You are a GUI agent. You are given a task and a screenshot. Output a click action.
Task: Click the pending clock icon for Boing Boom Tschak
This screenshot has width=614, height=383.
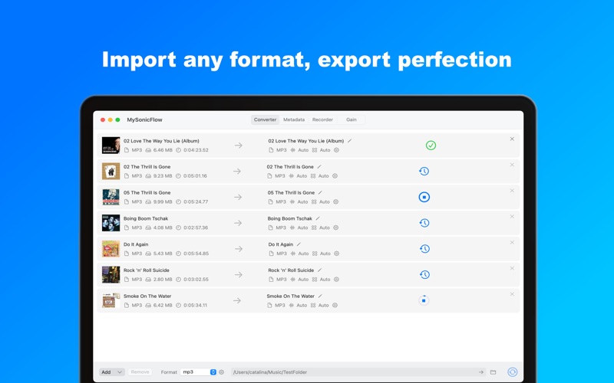pyautogui.click(x=424, y=223)
